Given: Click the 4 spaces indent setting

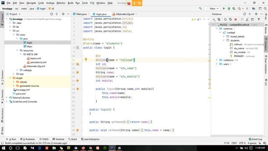Looking at the screenshot, I should tap(252, 143).
